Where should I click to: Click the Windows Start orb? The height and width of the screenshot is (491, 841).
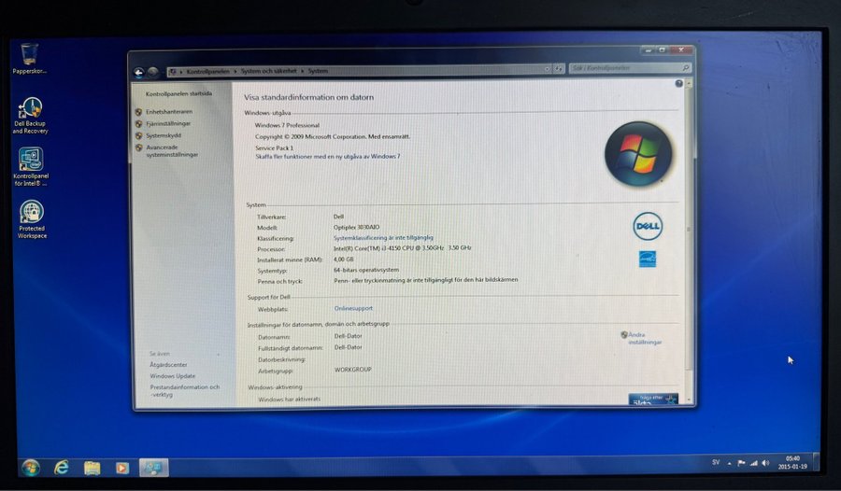(31, 468)
